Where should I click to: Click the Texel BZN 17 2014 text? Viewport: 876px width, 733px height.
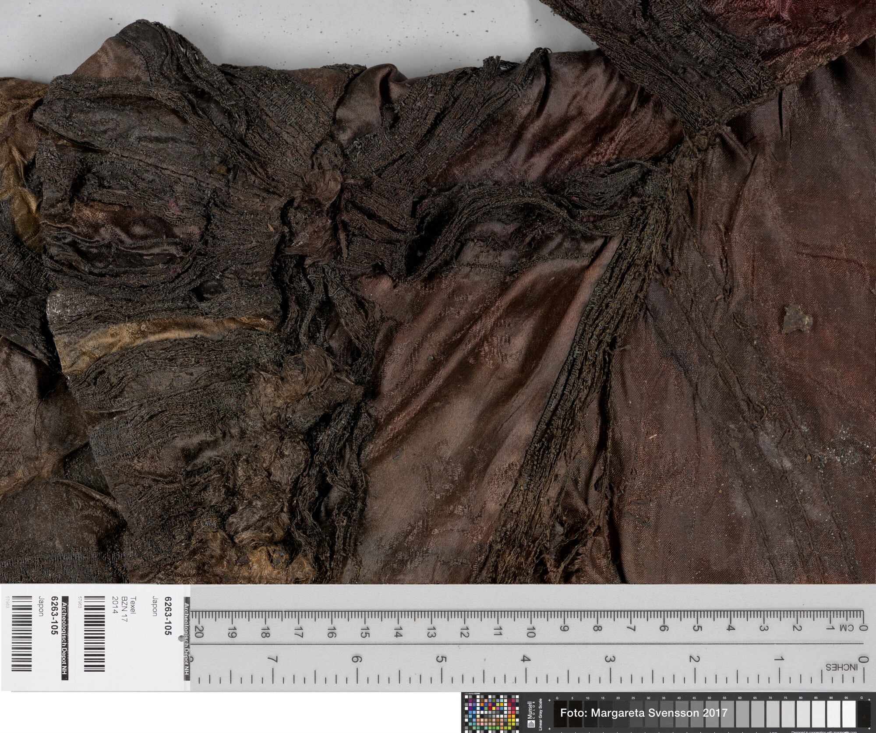(x=124, y=609)
